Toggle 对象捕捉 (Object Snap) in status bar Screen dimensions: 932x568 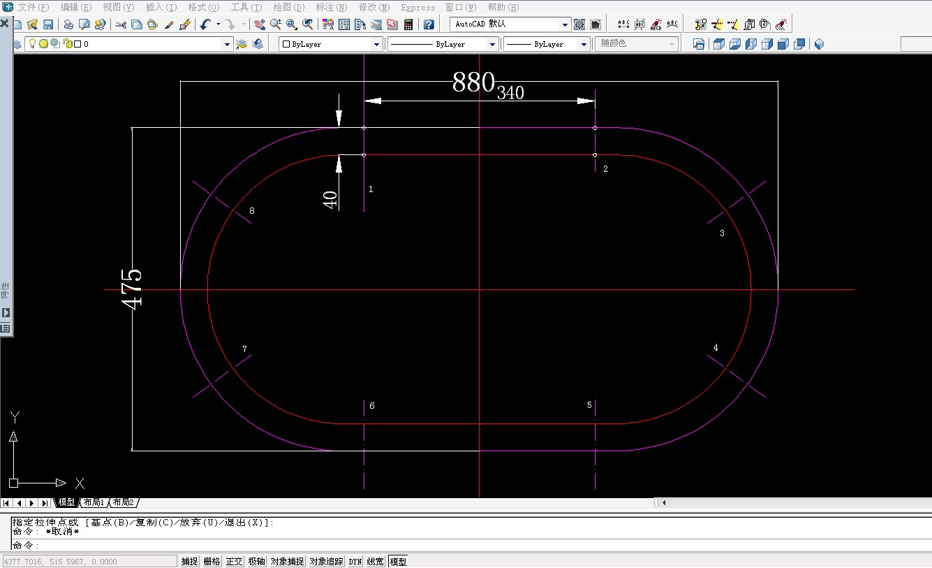[x=287, y=561]
